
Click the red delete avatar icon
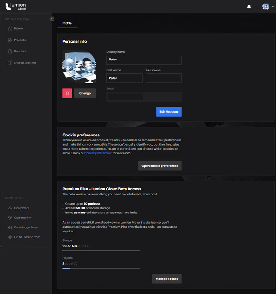pos(67,93)
